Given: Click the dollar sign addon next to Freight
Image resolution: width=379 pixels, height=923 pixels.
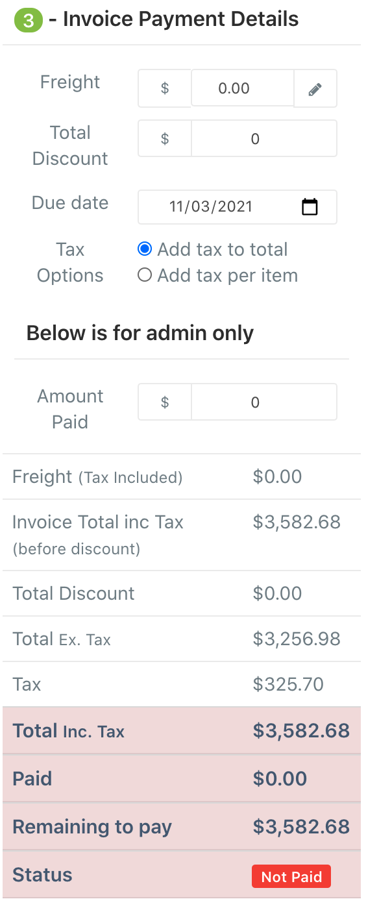Looking at the screenshot, I should tap(165, 88).
